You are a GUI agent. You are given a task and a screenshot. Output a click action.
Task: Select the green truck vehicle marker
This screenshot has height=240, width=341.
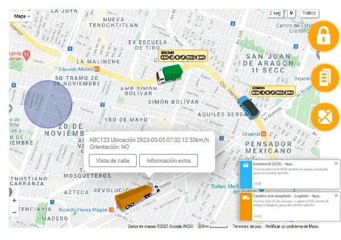(170, 74)
